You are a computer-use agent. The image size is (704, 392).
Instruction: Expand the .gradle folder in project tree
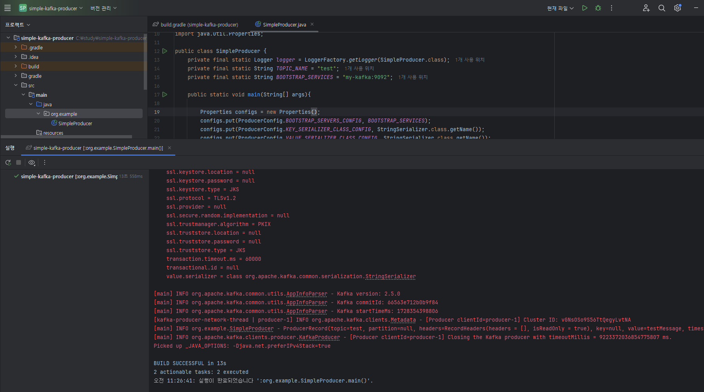pos(15,47)
